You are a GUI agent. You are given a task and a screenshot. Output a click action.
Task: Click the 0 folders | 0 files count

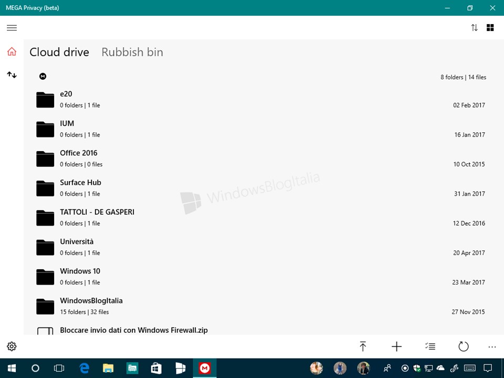tap(81, 164)
